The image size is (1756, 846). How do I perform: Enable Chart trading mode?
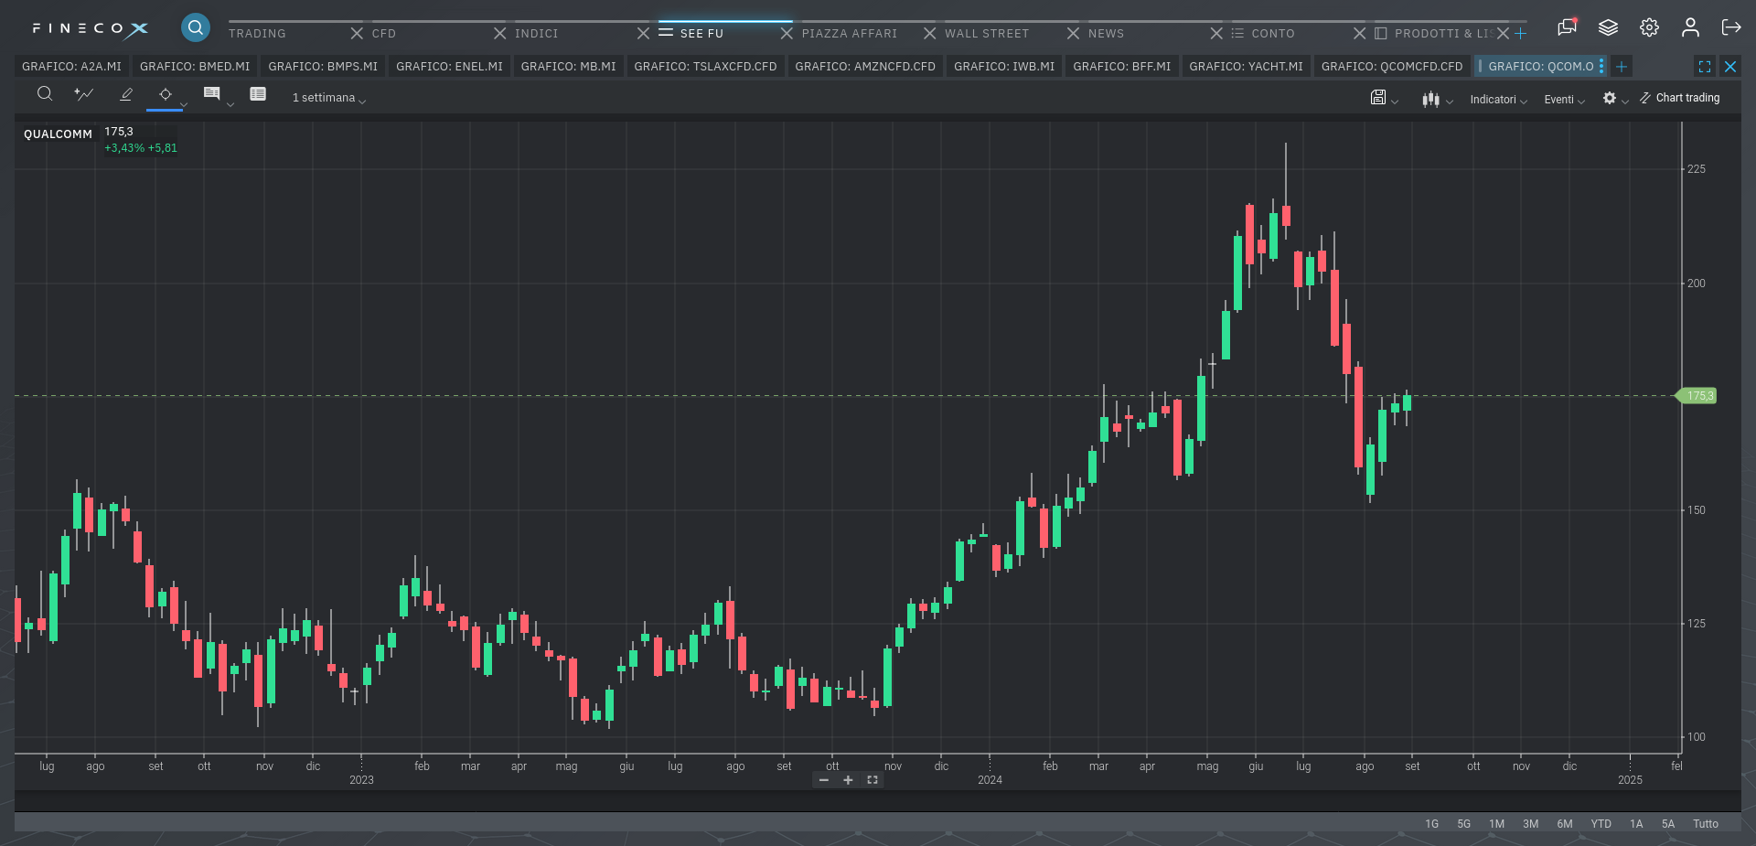coord(1679,98)
